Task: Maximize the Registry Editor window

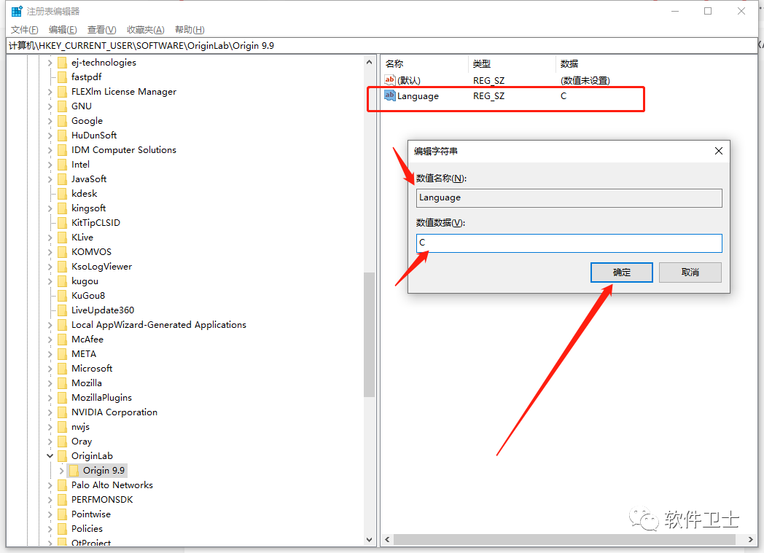Action: point(708,11)
